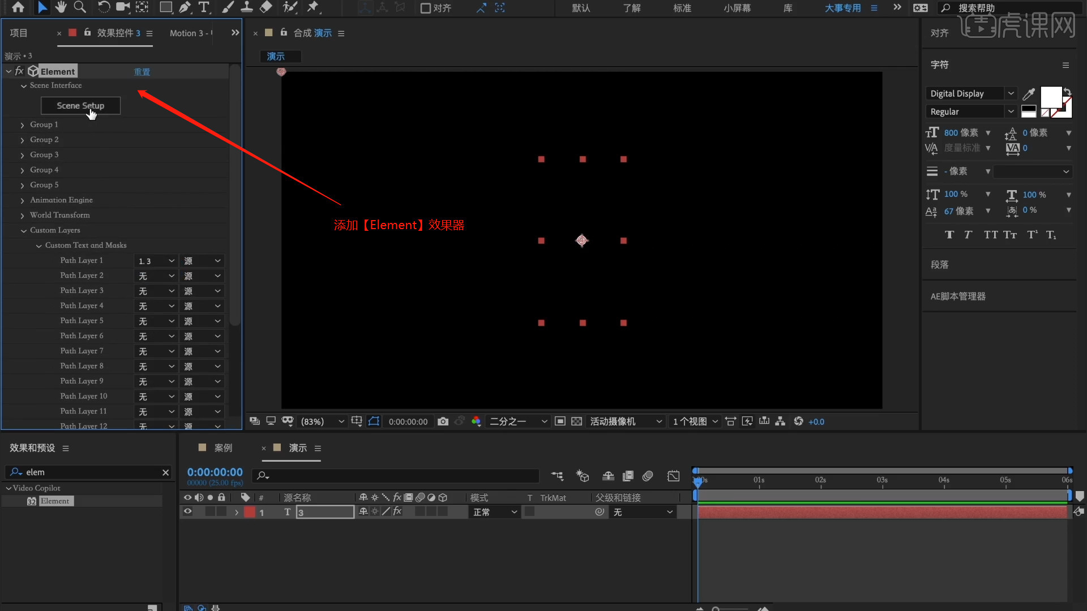
Task: Click the timeline layer search field
Action: (x=396, y=476)
